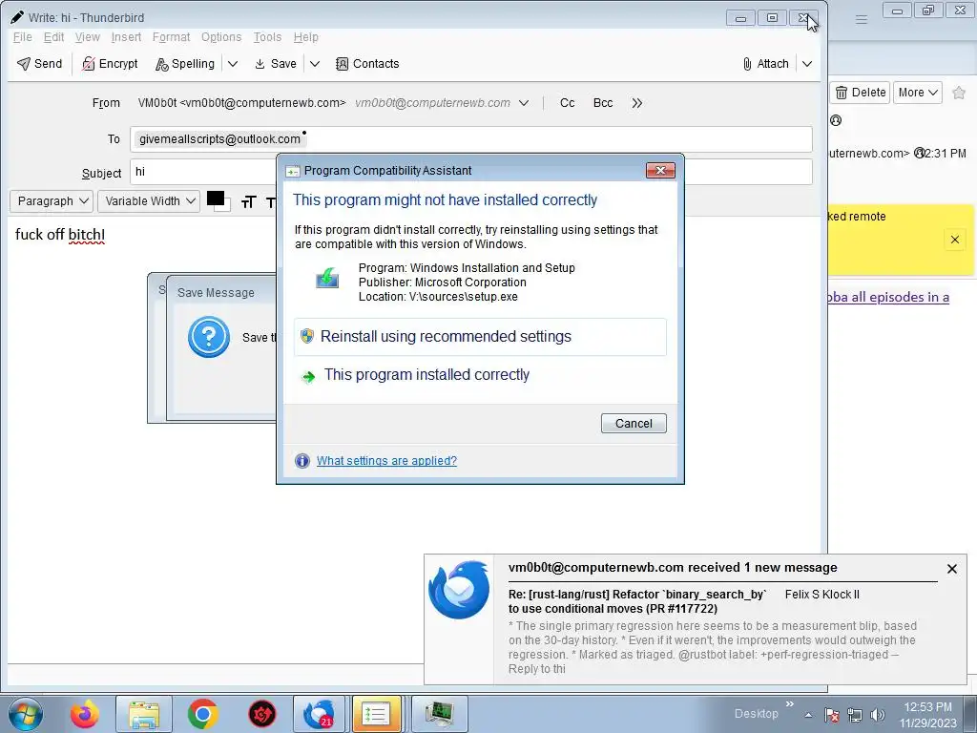Viewport: 977px width, 733px height.
Task: Click the info icon beside settings link
Action: click(x=302, y=461)
